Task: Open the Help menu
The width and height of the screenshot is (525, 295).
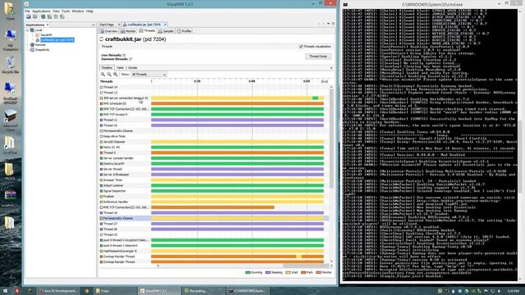Action: tap(89, 11)
